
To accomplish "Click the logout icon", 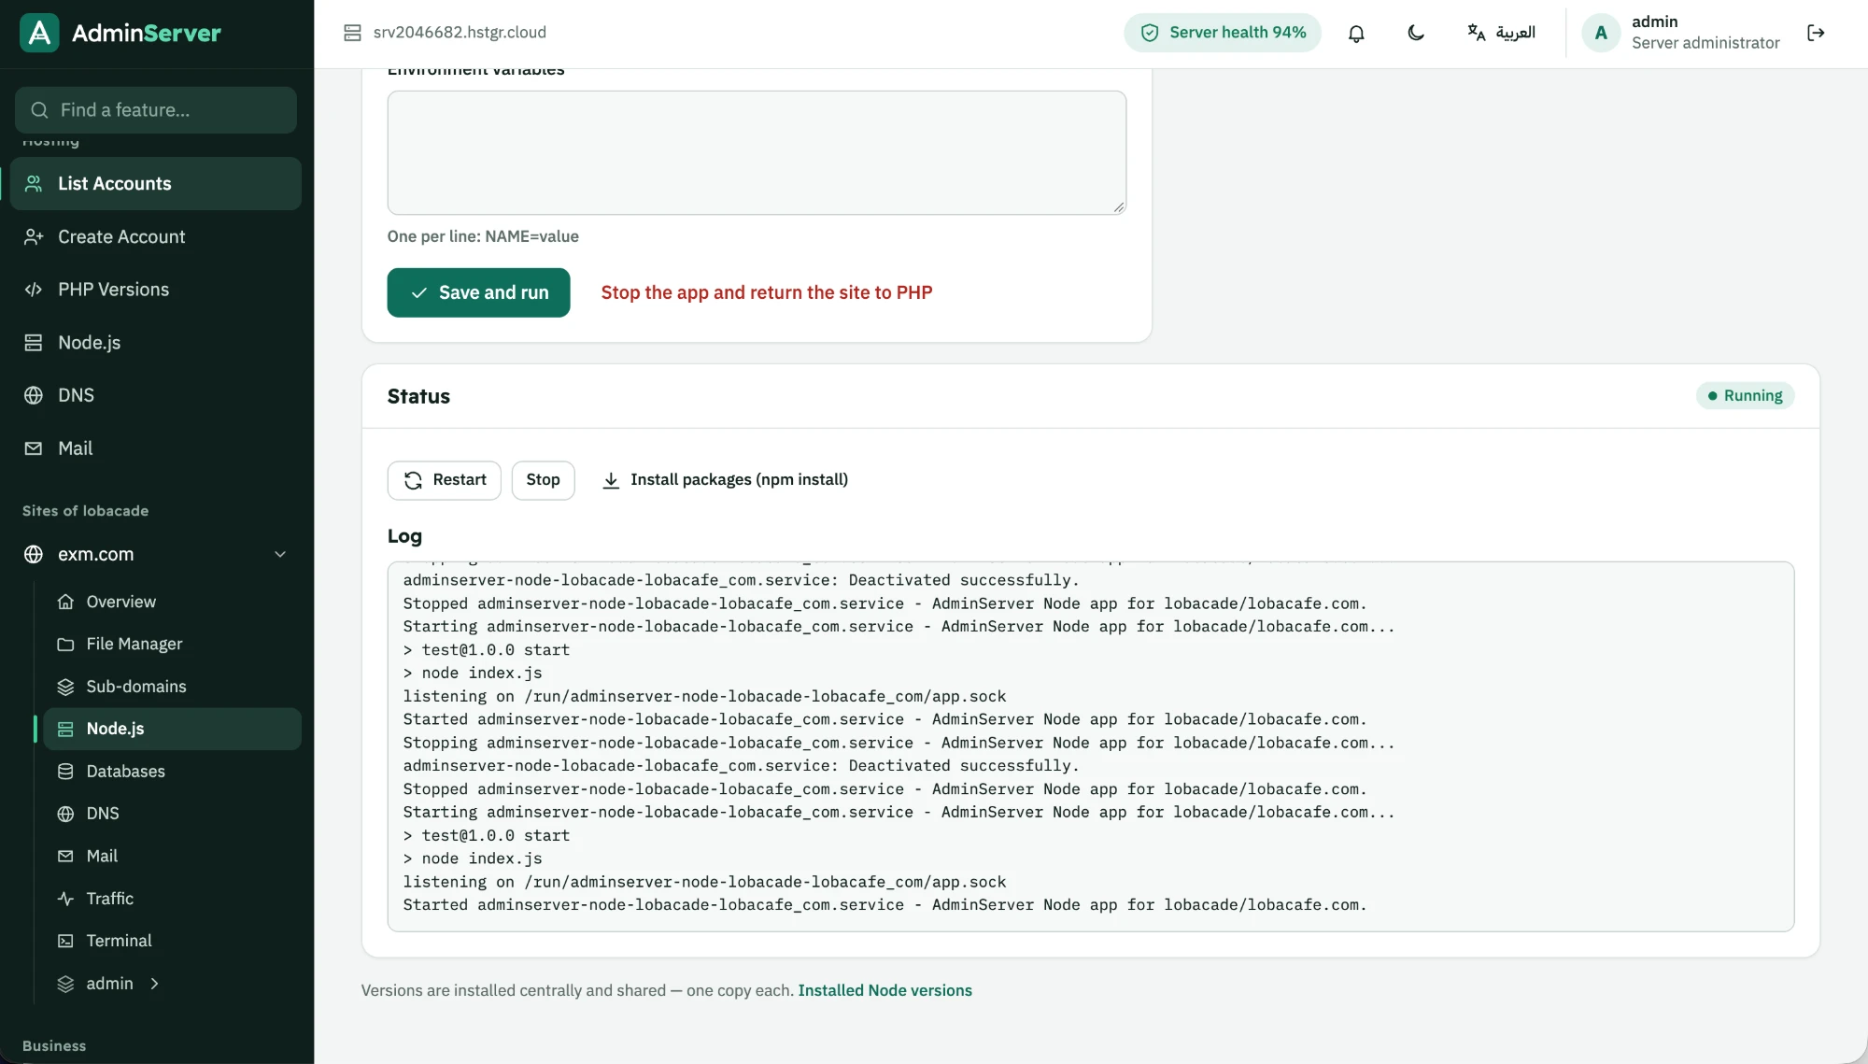I will [x=1816, y=33].
